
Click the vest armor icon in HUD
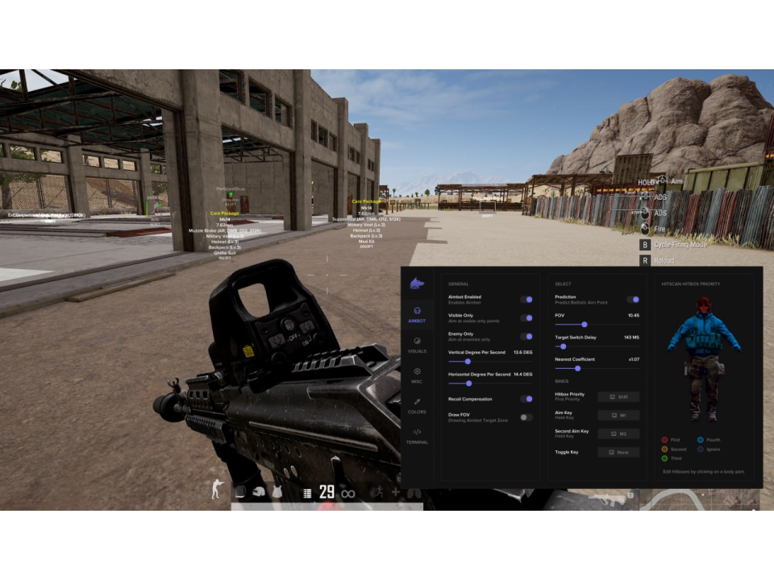point(277,491)
